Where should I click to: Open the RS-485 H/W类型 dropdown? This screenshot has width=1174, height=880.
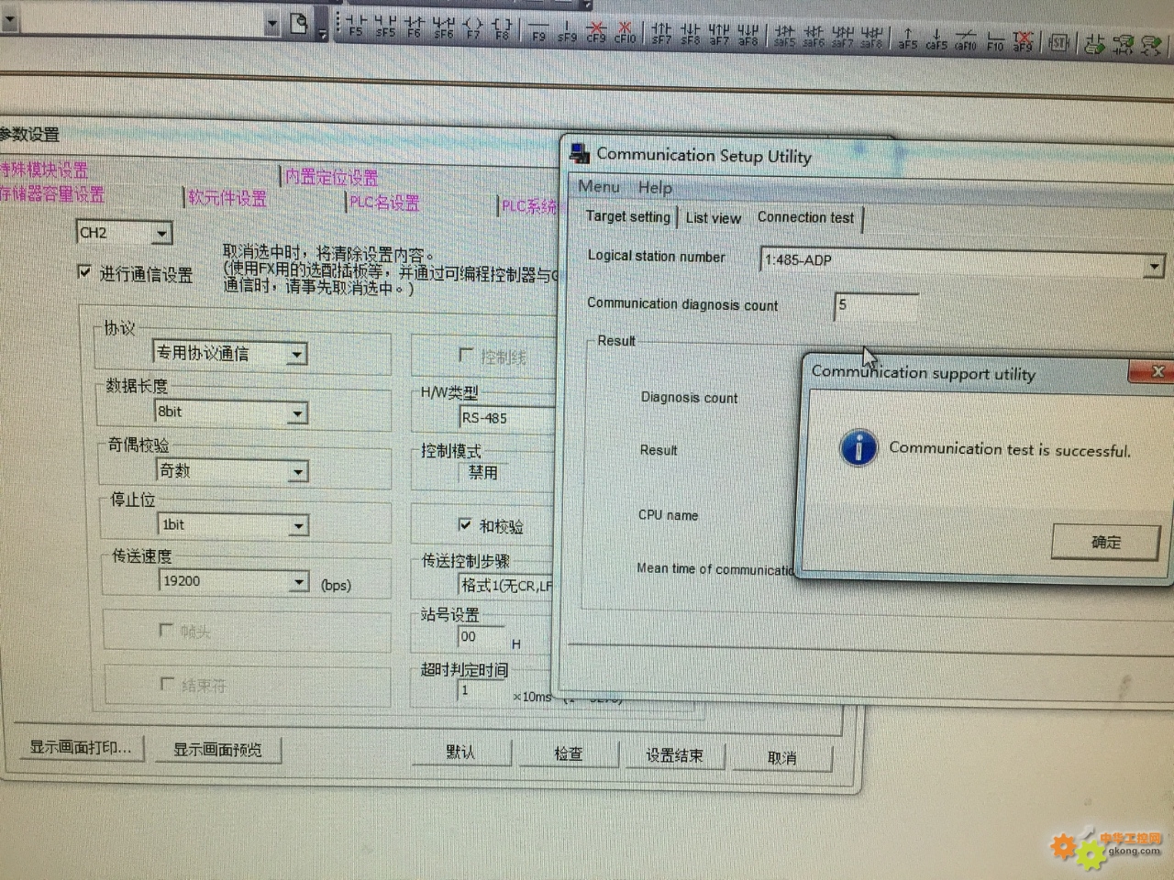coord(508,418)
